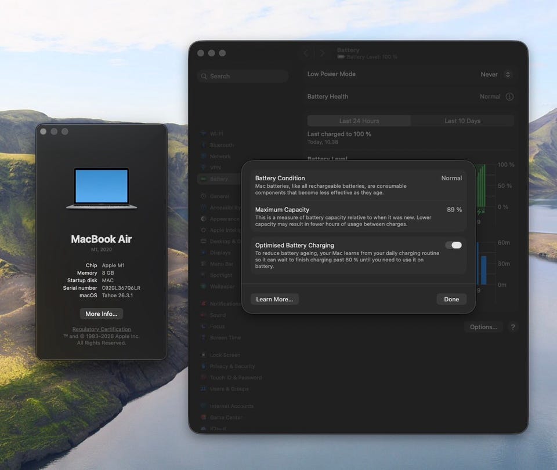Select Sound in the sidebar

[x=213, y=315]
